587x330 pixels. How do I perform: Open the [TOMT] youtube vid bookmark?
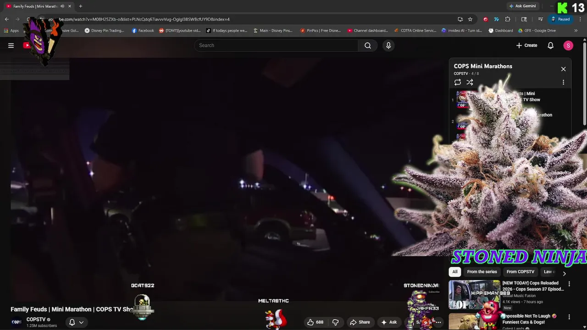[x=180, y=31]
